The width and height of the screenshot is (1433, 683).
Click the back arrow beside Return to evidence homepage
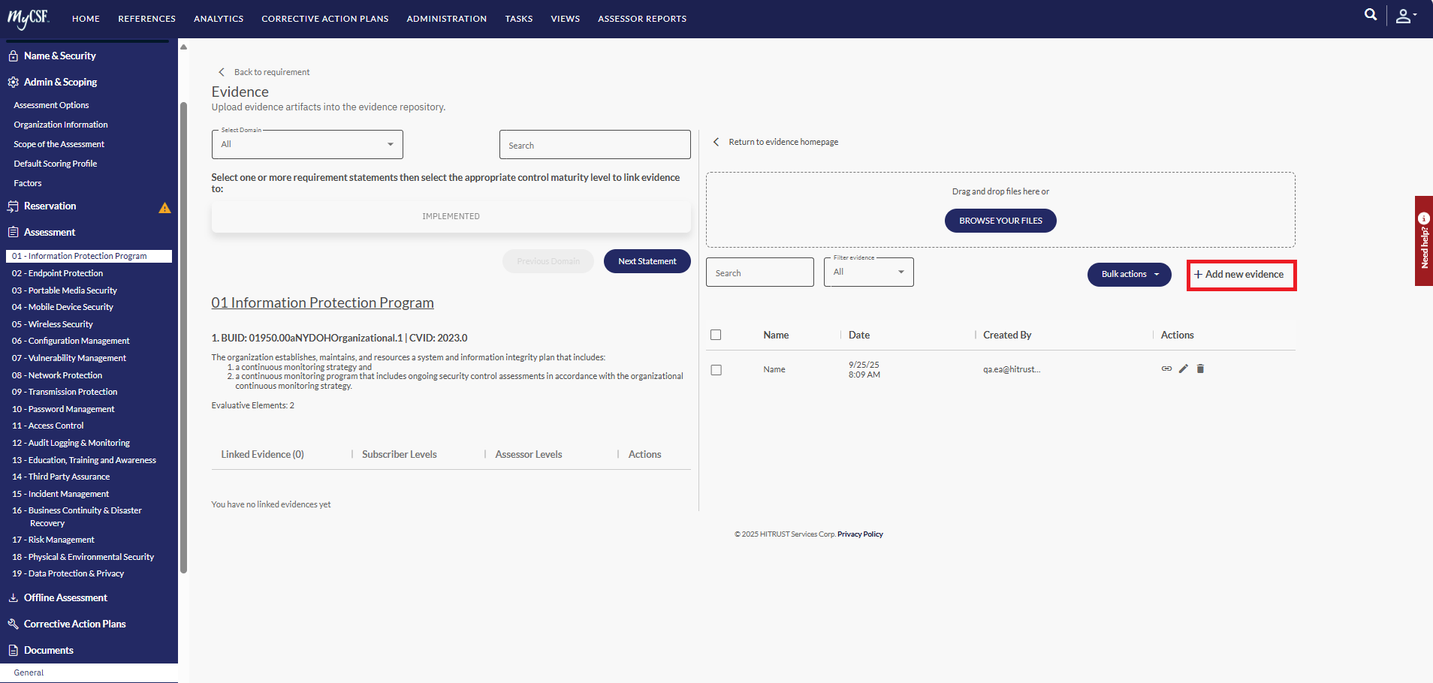[x=716, y=142]
